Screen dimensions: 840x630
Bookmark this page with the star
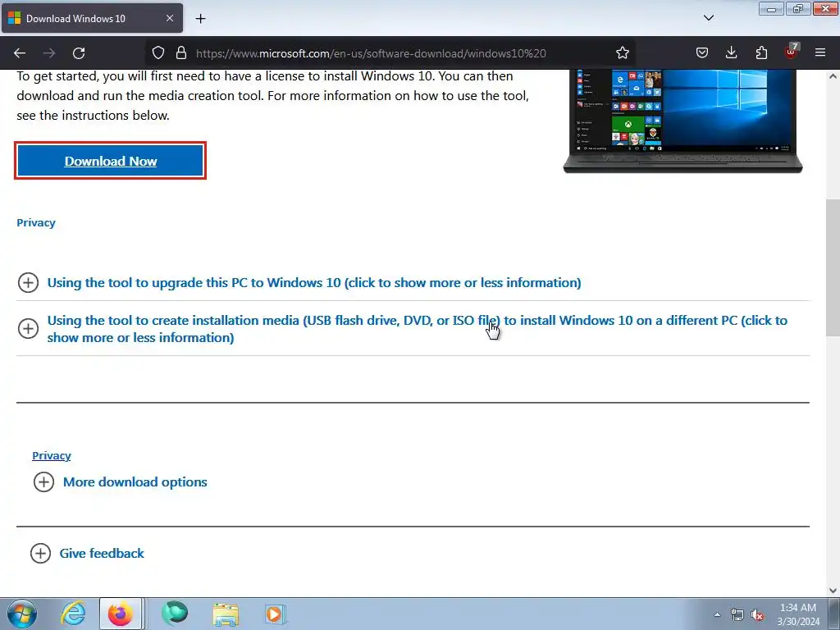pyautogui.click(x=622, y=52)
